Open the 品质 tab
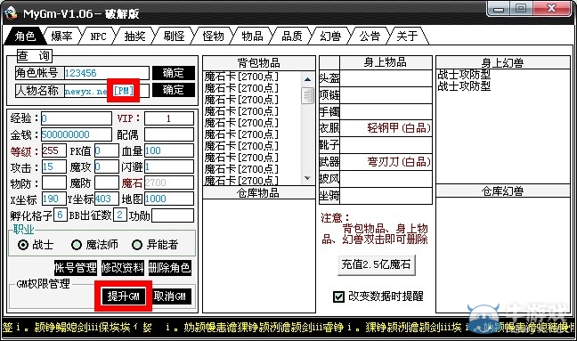Screen dimensions: 577x341 pyautogui.click(x=291, y=36)
